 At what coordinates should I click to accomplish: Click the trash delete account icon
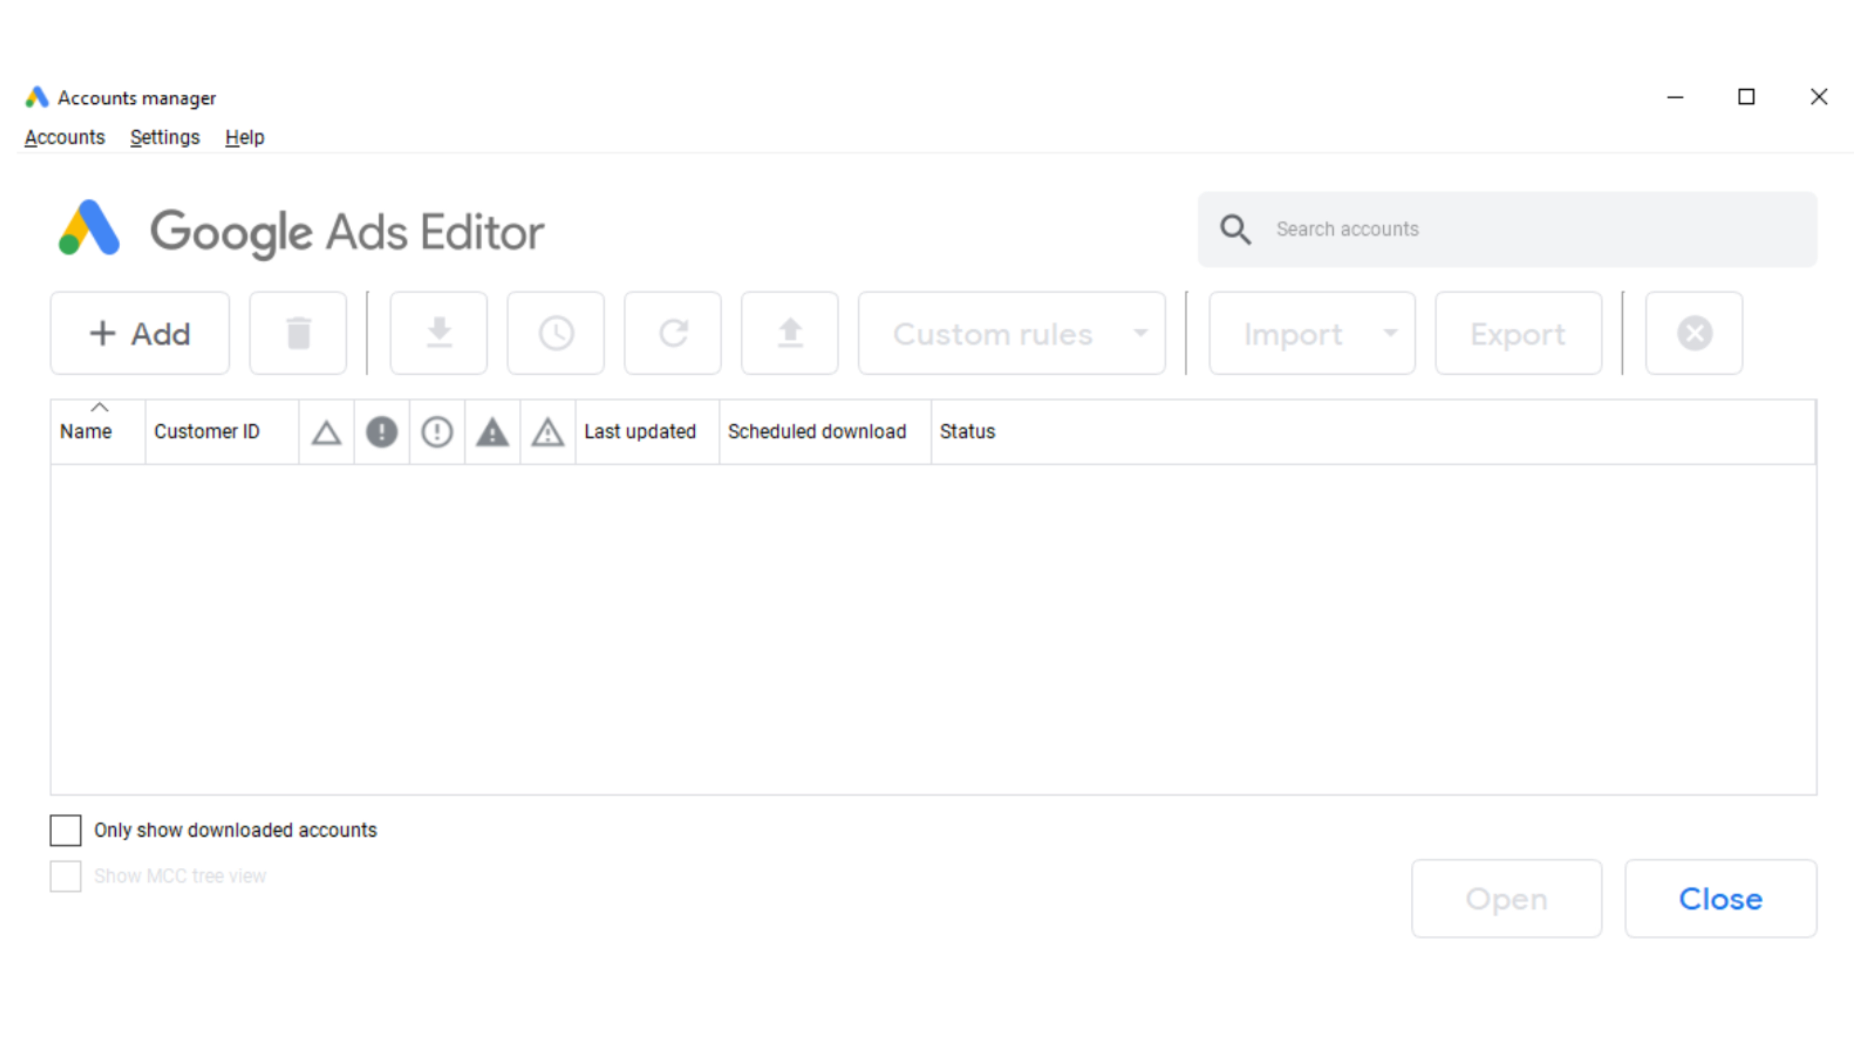[298, 333]
